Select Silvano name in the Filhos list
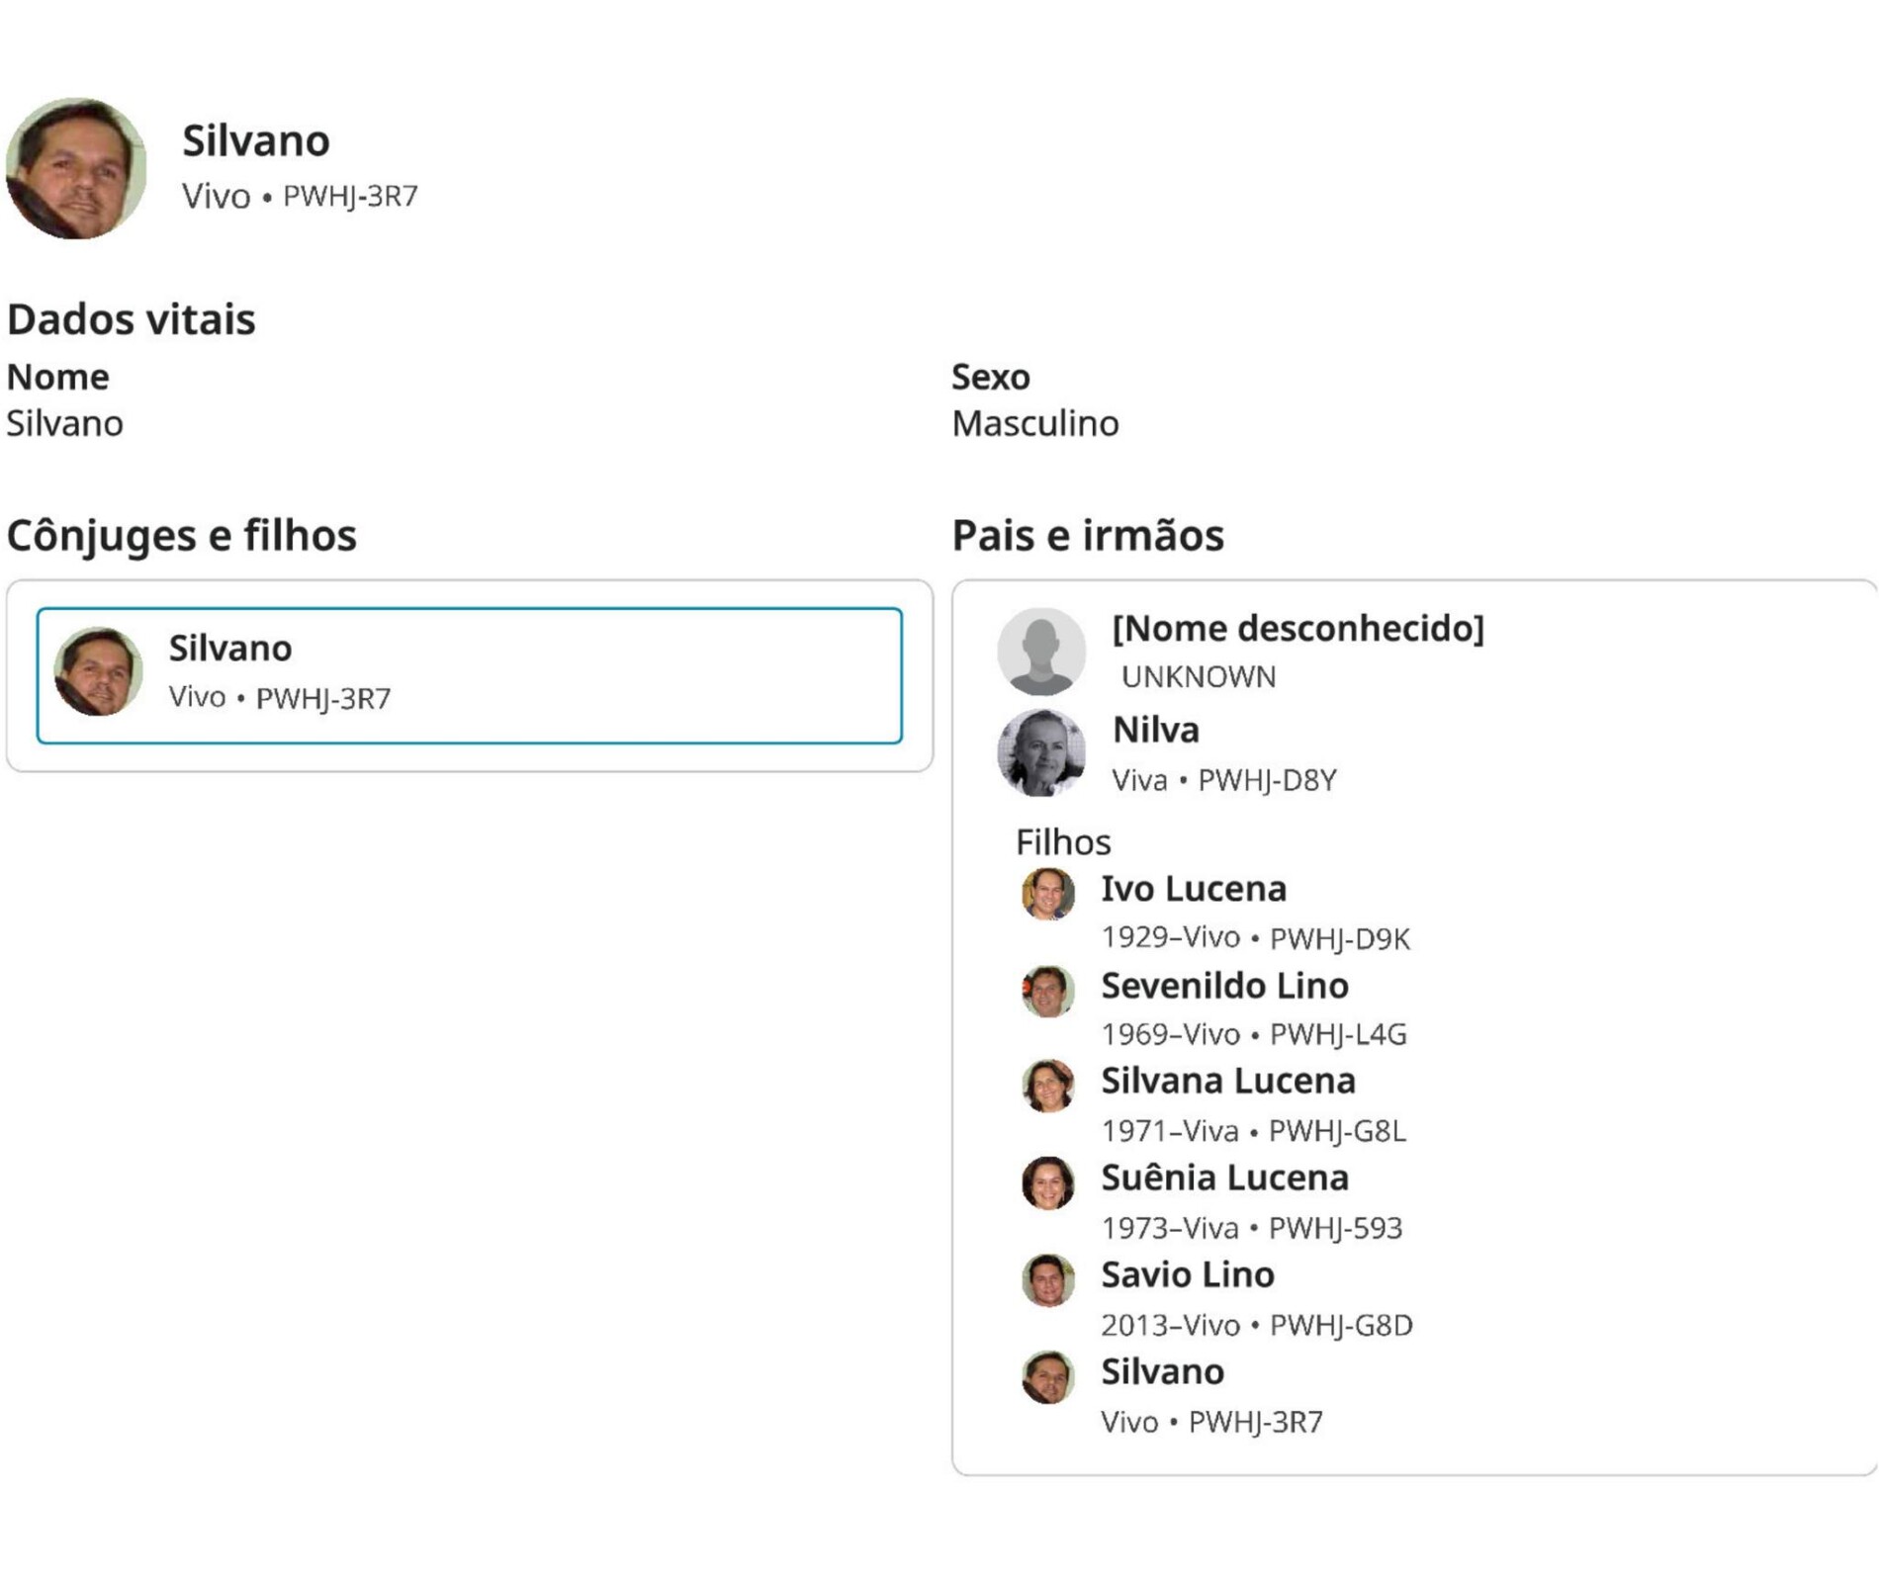The height and width of the screenshot is (1575, 1879). pos(1162,1372)
